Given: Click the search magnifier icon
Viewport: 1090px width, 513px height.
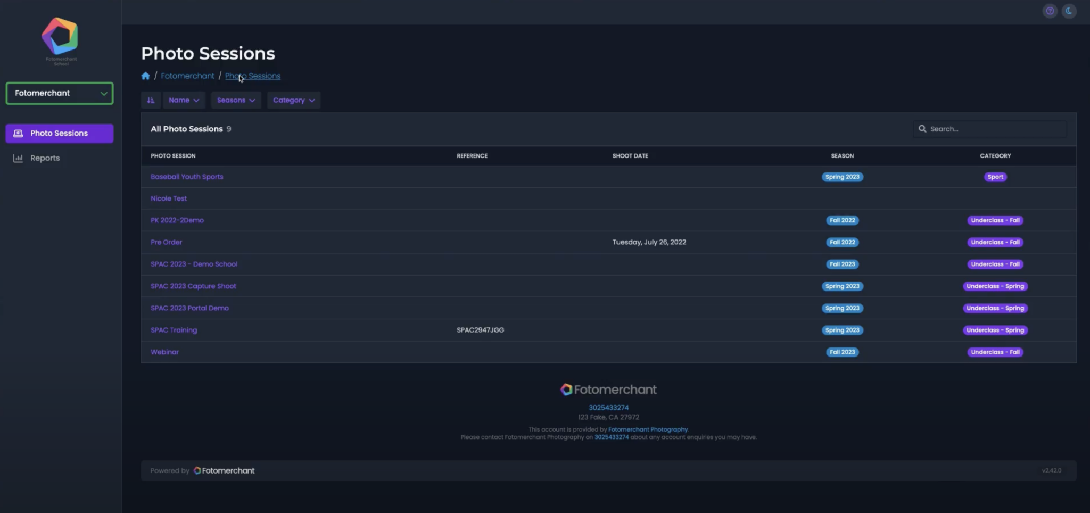Looking at the screenshot, I should click(x=922, y=129).
